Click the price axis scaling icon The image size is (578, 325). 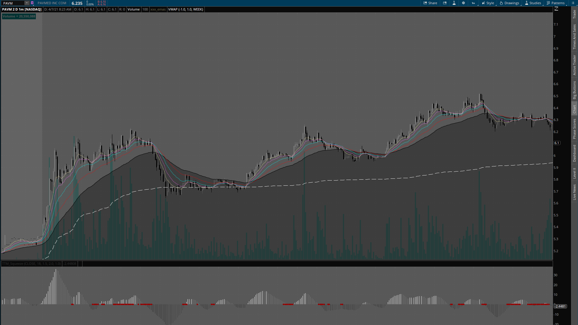(x=556, y=9)
